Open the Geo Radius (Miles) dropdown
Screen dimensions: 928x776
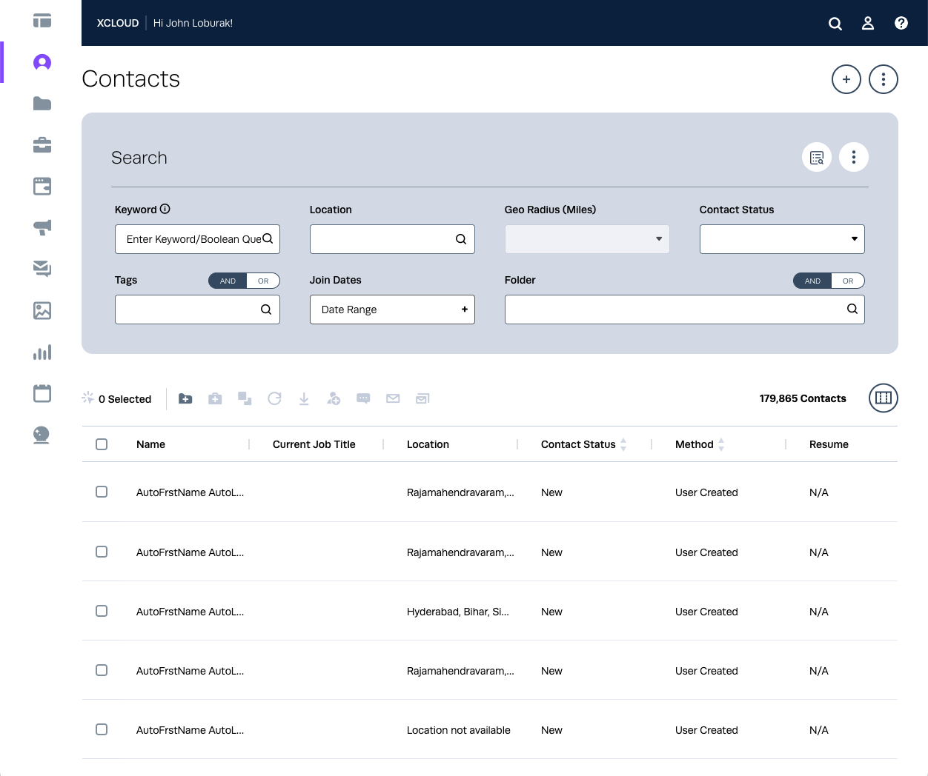pyautogui.click(x=587, y=239)
